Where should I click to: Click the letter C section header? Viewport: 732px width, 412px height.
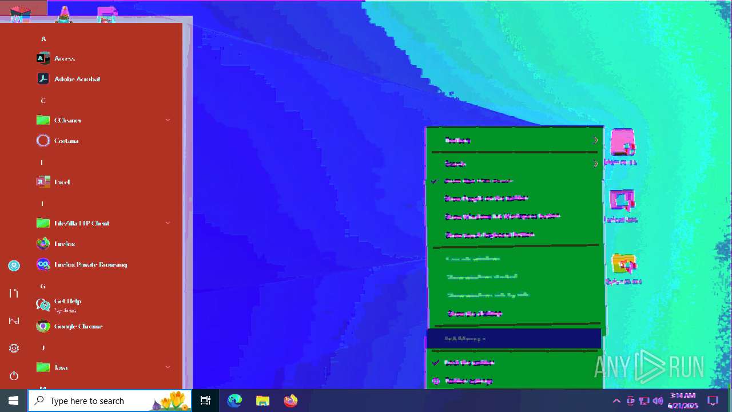(x=43, y=101)
